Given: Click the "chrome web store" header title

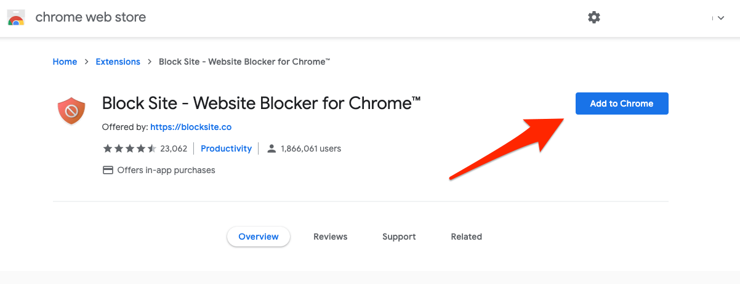Looking at the screenshot, I should click(90, 17).
